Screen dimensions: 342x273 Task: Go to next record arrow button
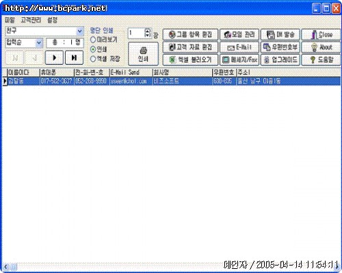[x=54, y=58]
